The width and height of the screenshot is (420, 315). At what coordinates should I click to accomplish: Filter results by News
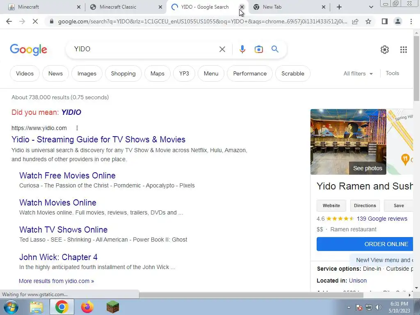pos(55,73)
